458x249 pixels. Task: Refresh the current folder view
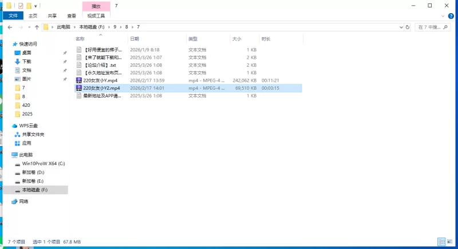click(408, 27)
